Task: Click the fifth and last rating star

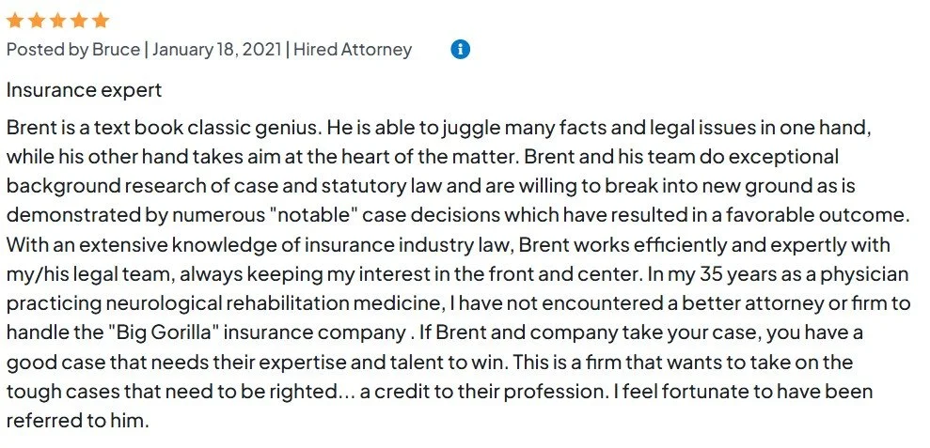Action: click(x=101, y=20)
